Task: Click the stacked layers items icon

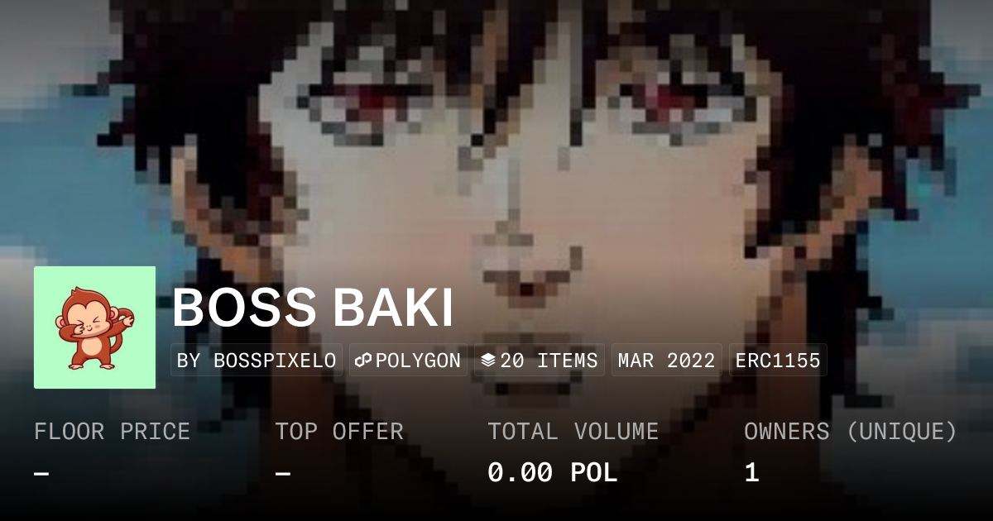Action: pos(488,361)
